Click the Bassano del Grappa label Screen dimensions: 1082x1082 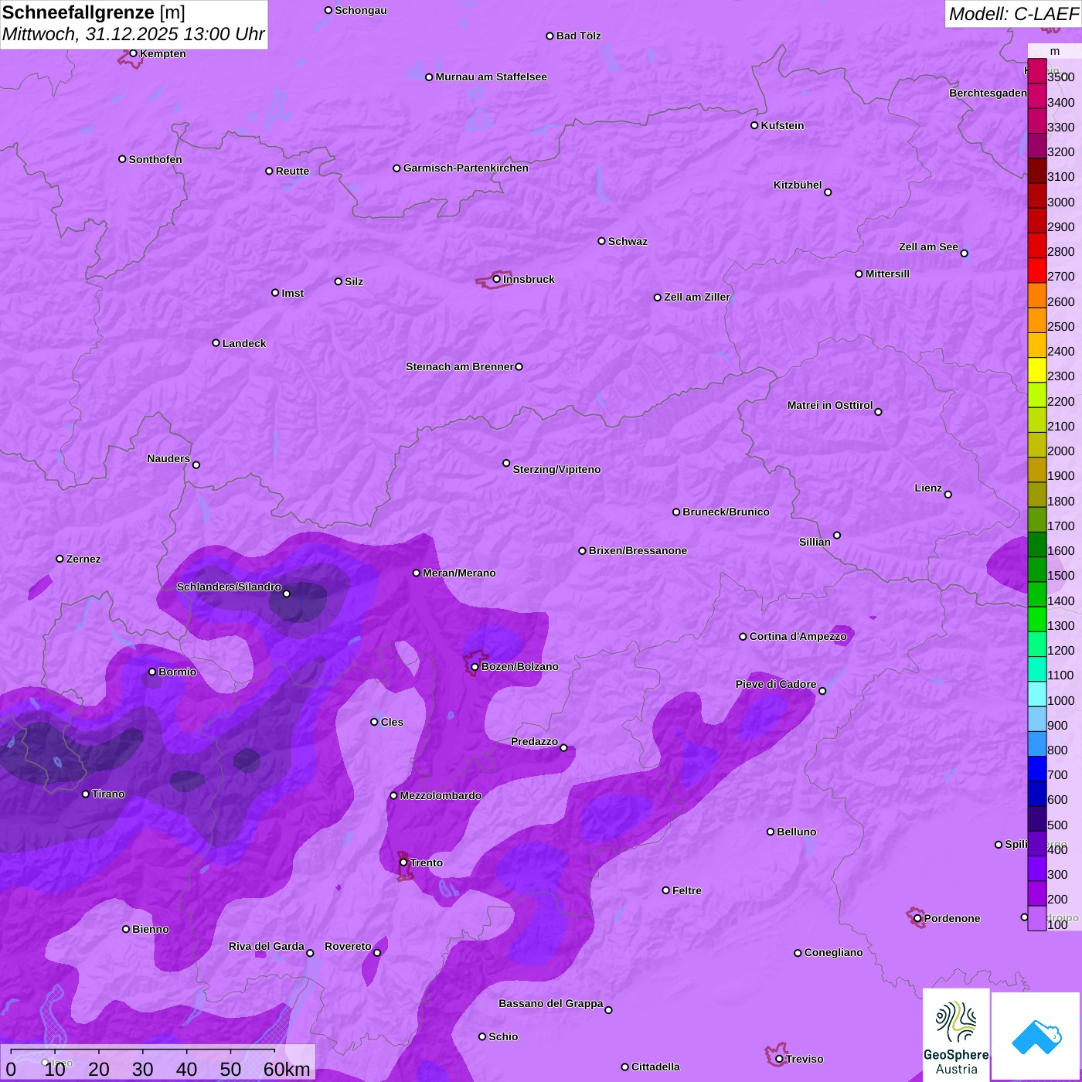(x=551, y=1003)
